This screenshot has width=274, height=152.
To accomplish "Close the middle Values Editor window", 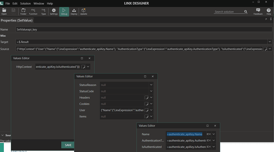I will click(153, 76).
